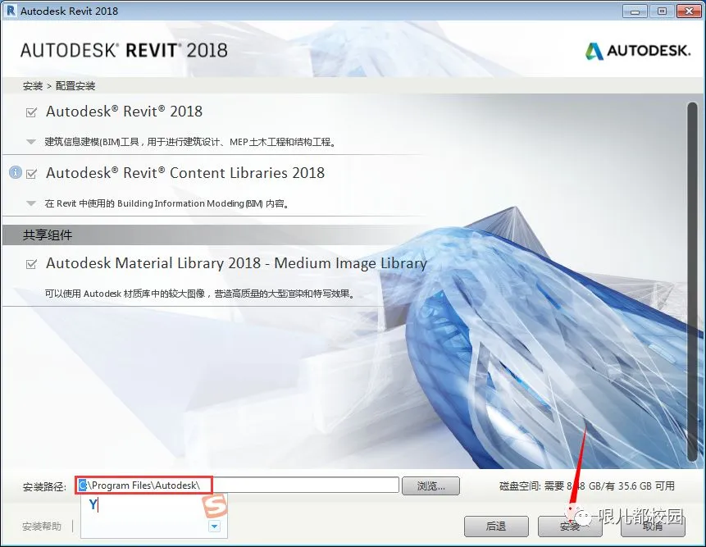Expand the Autodesk Revit 2018 description arrow

[31, 142]
